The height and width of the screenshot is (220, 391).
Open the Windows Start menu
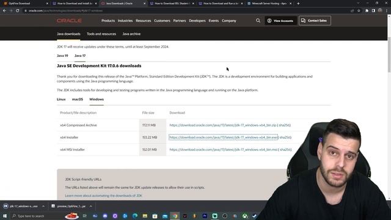(5, 216)
